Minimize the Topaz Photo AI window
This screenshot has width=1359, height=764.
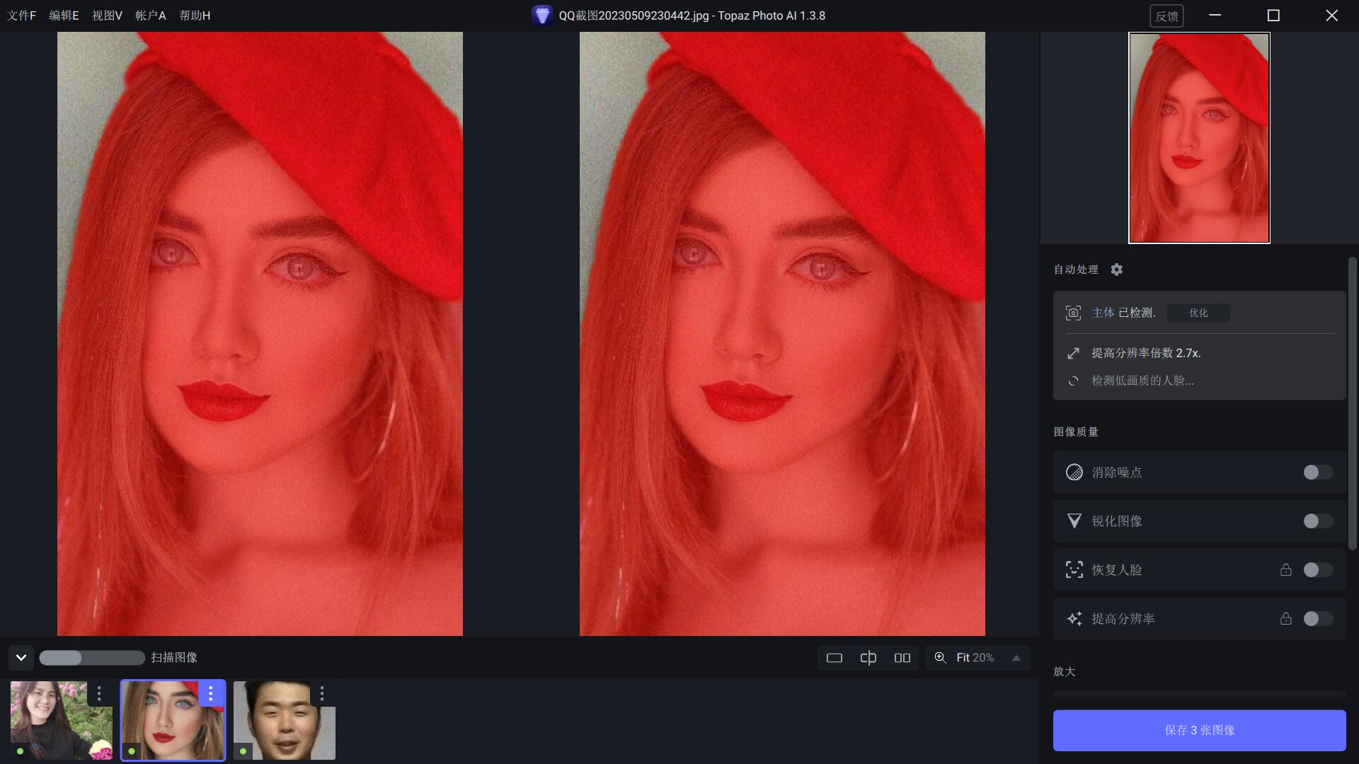pos(1215,16)
